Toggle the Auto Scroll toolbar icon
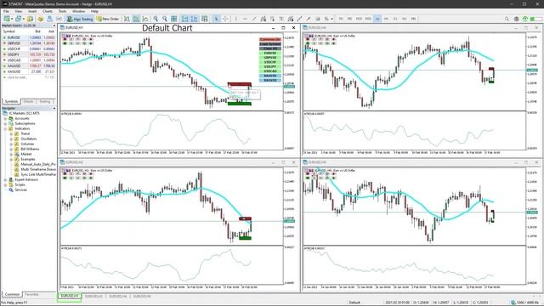The width and height of the screenshot is (544, 306). coord(185,19)
